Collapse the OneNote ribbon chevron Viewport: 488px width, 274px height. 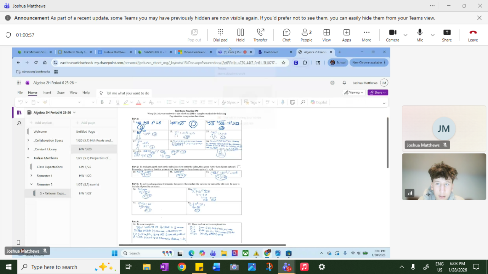tap(384, 103)
